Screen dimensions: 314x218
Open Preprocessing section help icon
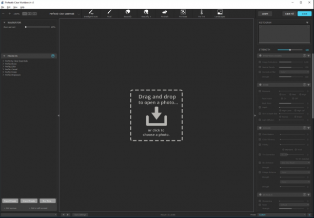click(304, 55)
